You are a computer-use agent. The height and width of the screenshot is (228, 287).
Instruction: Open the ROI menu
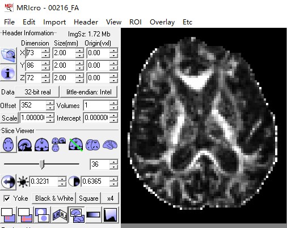[136, 22]
